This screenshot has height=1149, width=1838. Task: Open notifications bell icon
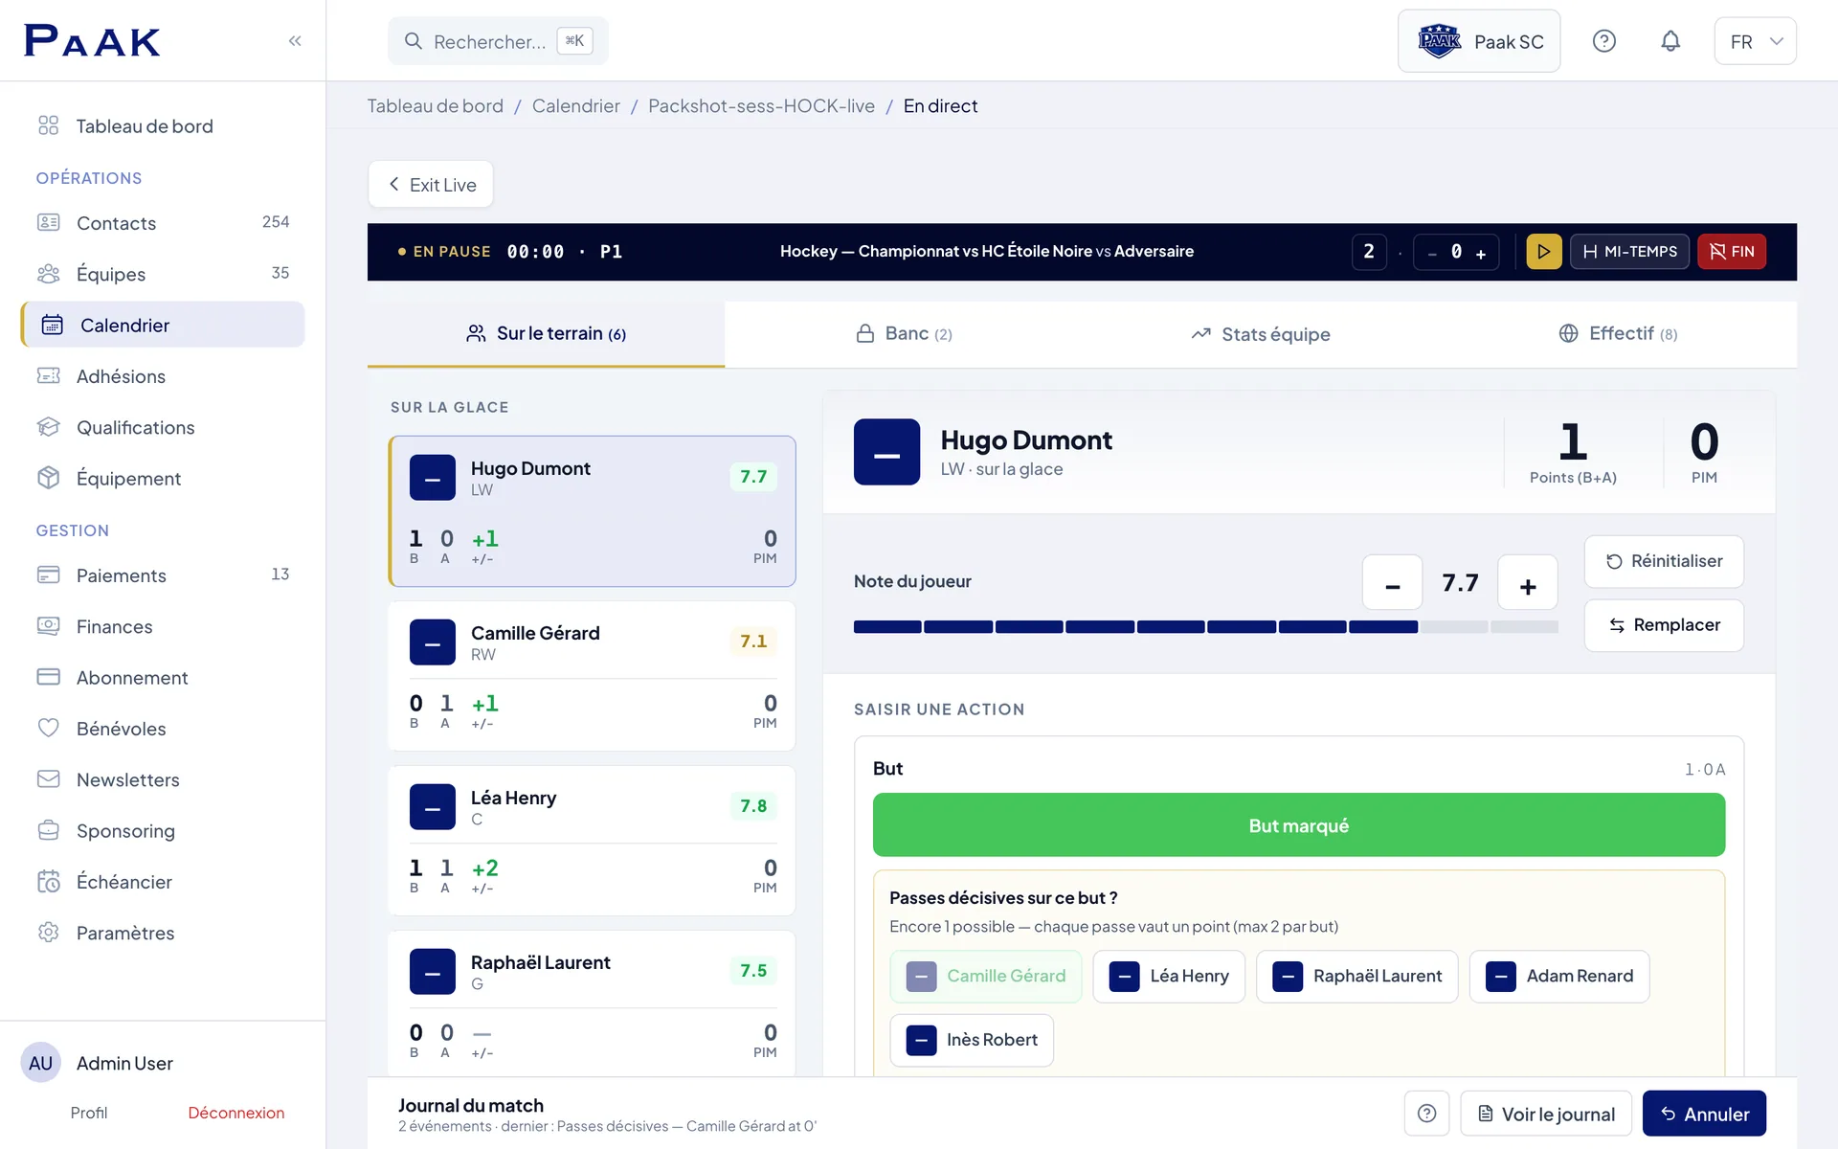pos(1670,41)
